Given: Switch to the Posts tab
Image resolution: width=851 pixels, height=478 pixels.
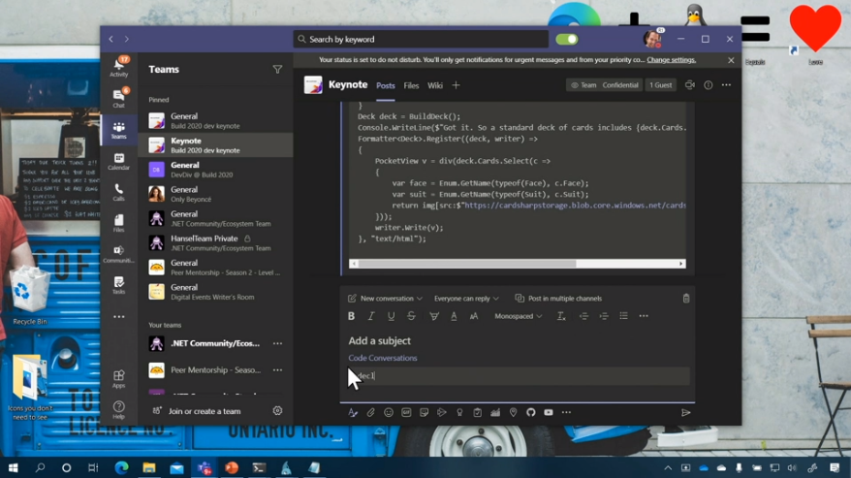Looking at the screenshot, I should tap(386, 85).
